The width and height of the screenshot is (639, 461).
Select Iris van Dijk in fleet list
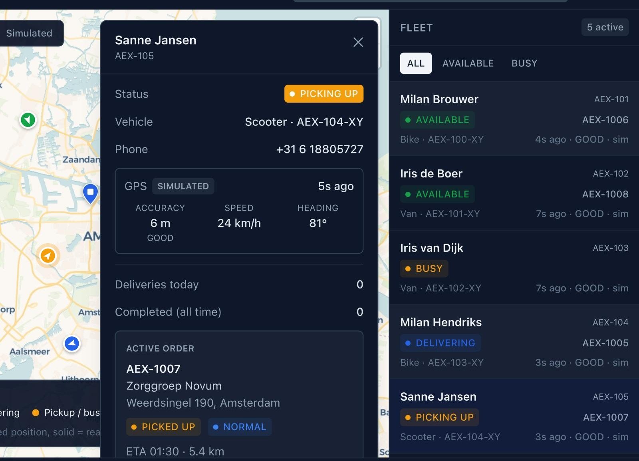coord(514,267)
